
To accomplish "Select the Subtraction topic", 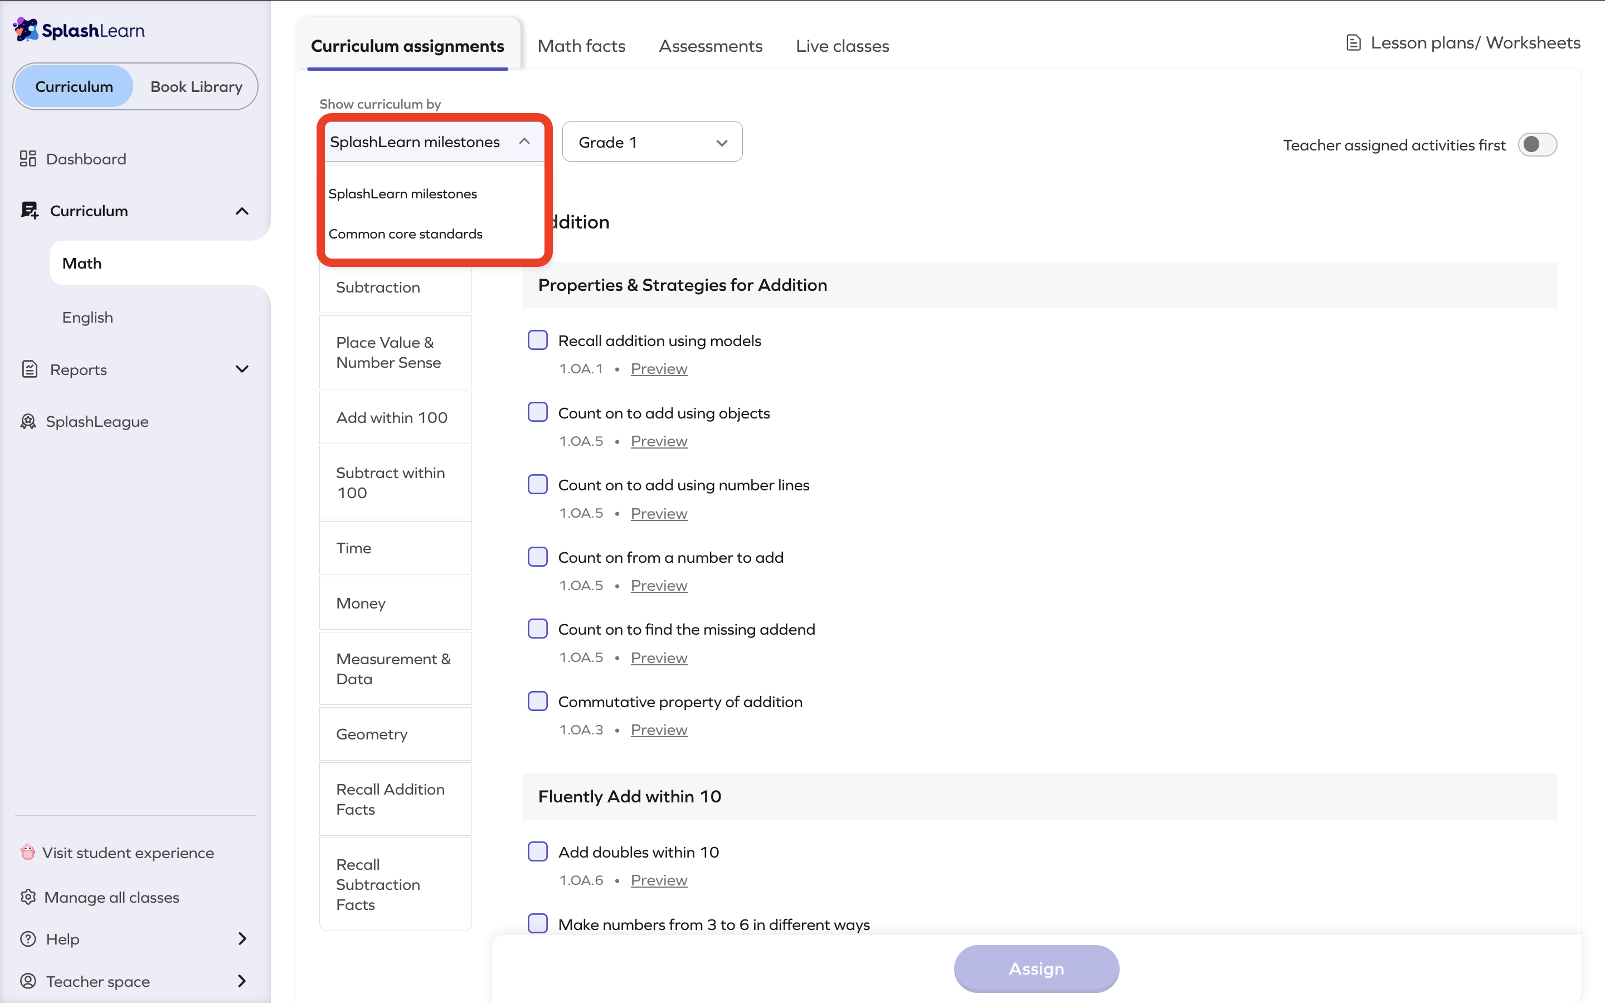I will pos(395,287).
